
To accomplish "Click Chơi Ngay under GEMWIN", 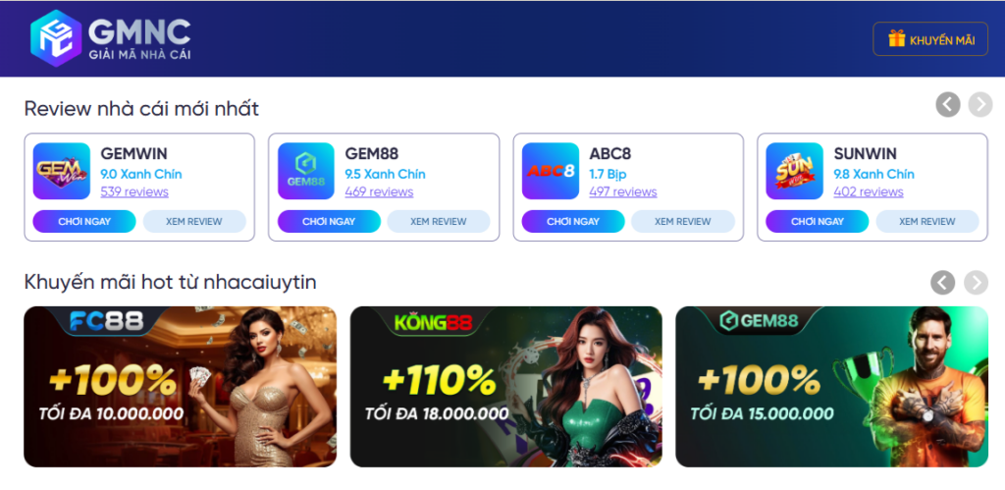I will [x=84, y=221].
